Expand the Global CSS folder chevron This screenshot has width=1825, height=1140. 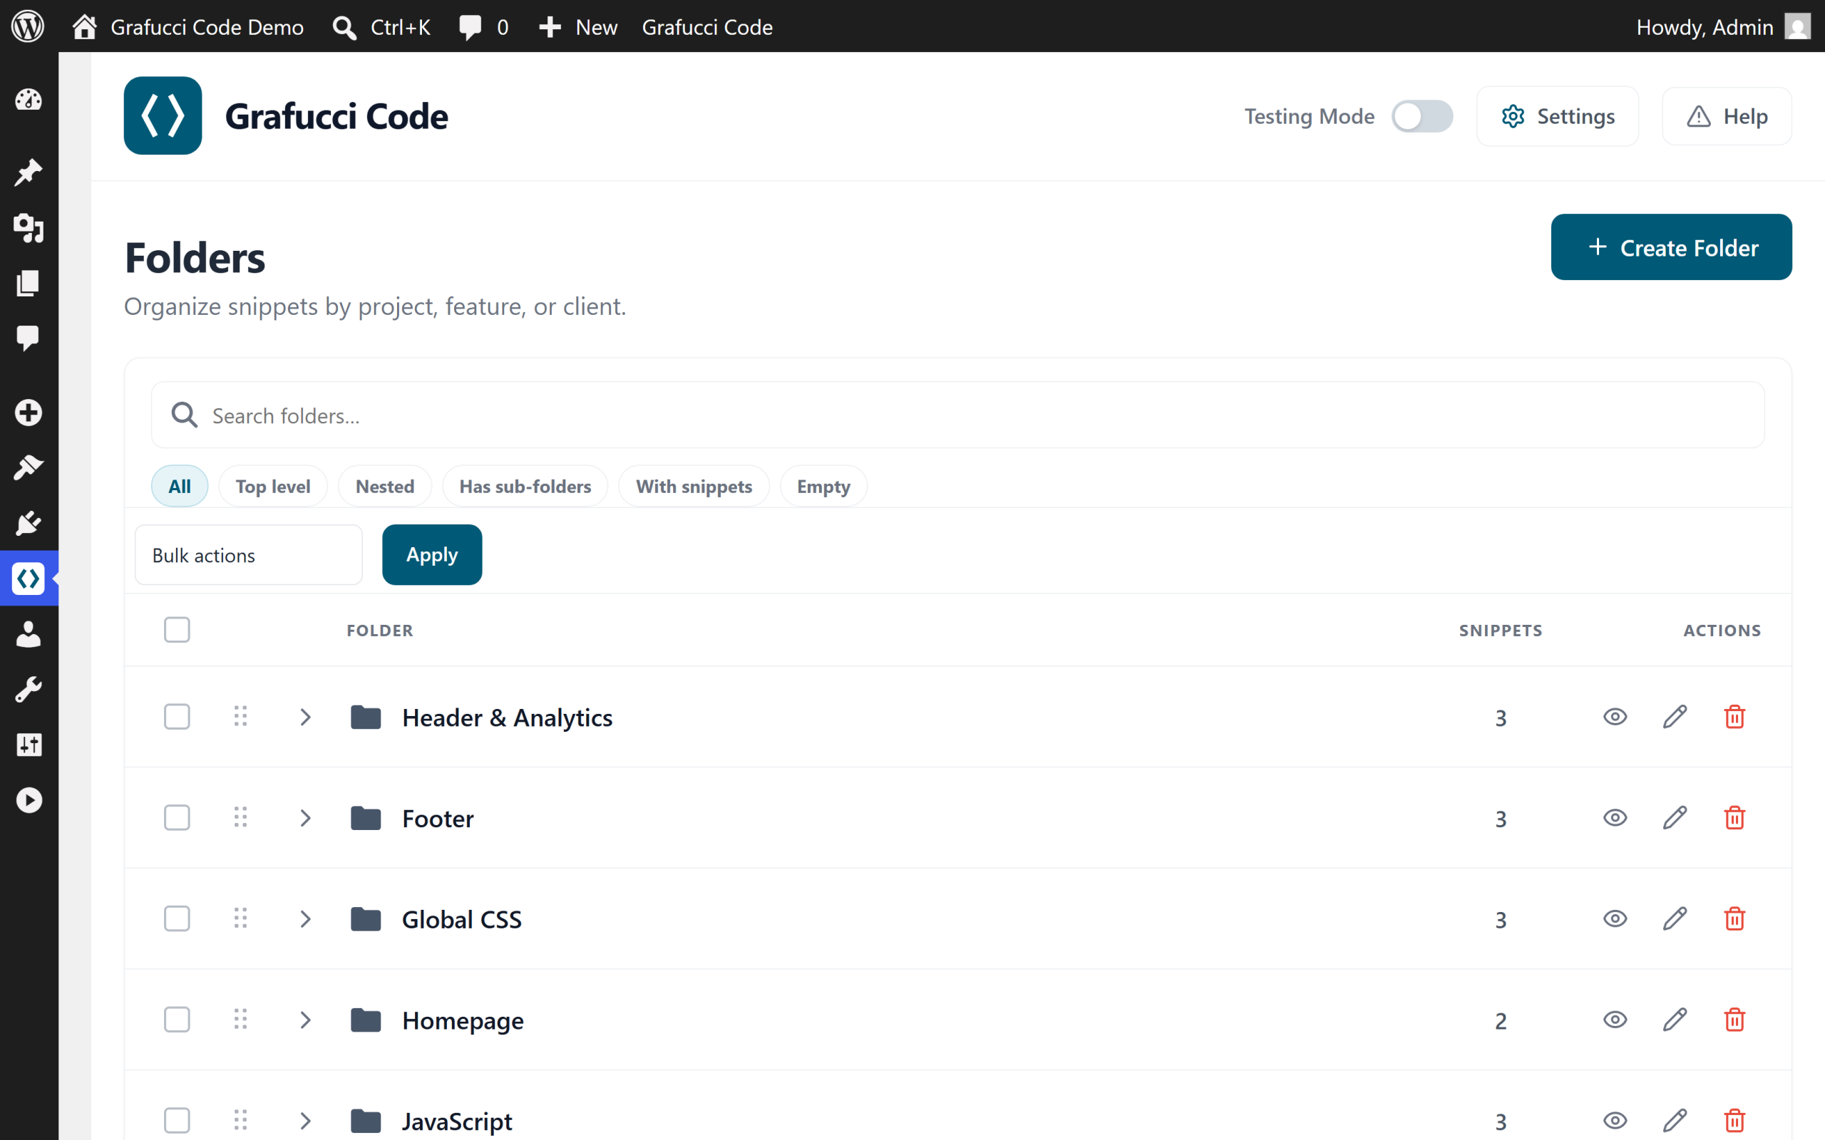304,918
